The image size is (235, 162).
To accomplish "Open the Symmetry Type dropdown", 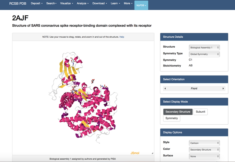I will pos(204,54).
